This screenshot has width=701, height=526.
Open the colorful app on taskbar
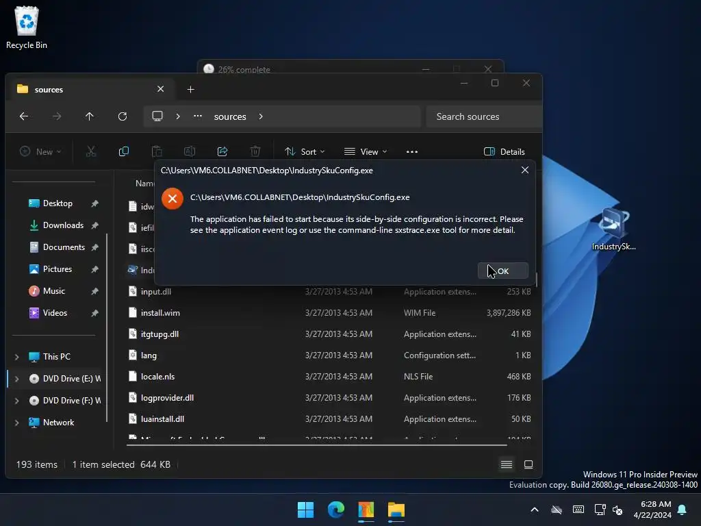click(x=366, y=510)
